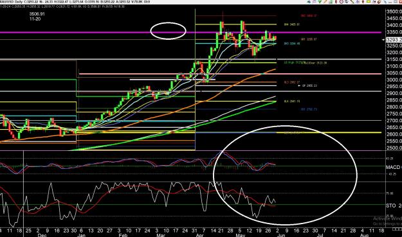
Task: Click the GP 2955.22 level label
Action: click(x=309, y=85)
